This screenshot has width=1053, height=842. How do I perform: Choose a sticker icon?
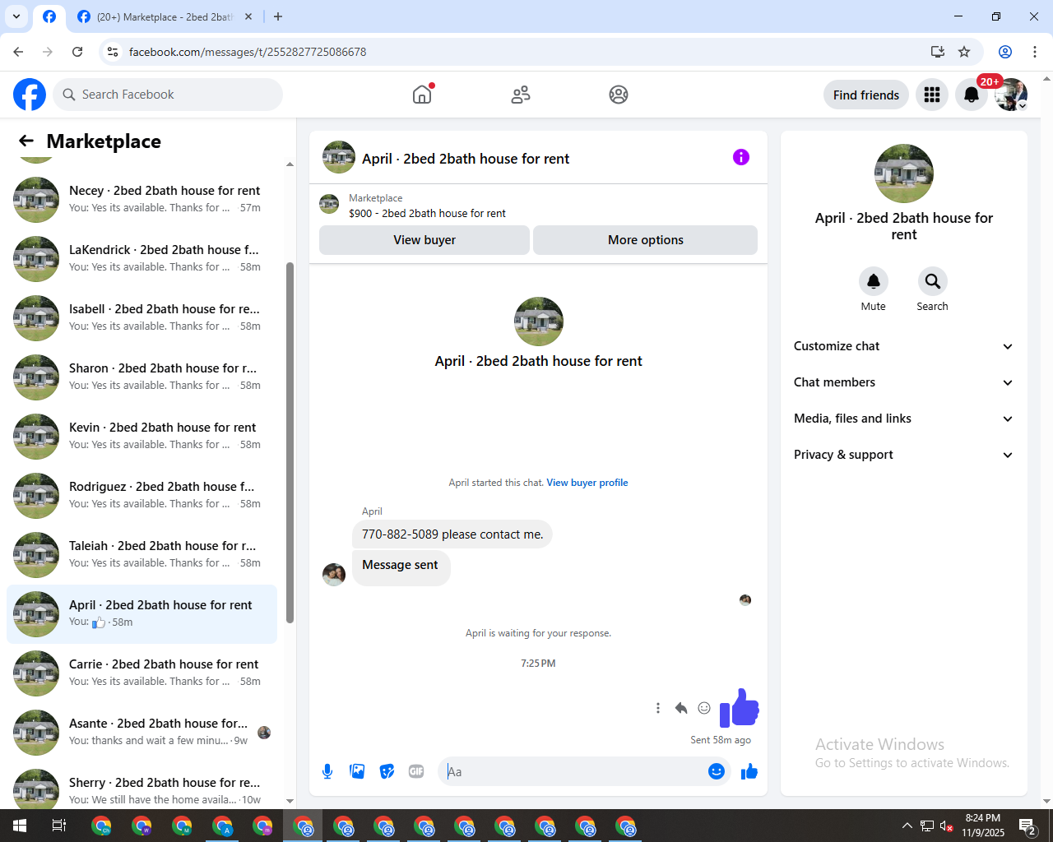pos(387,771)
